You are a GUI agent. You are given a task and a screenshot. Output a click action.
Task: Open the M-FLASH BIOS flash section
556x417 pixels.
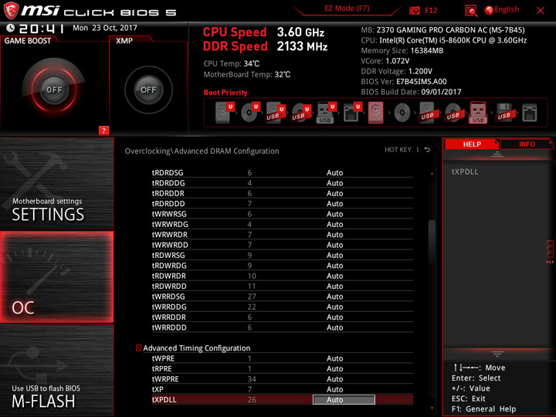click(x=56, y=370)
